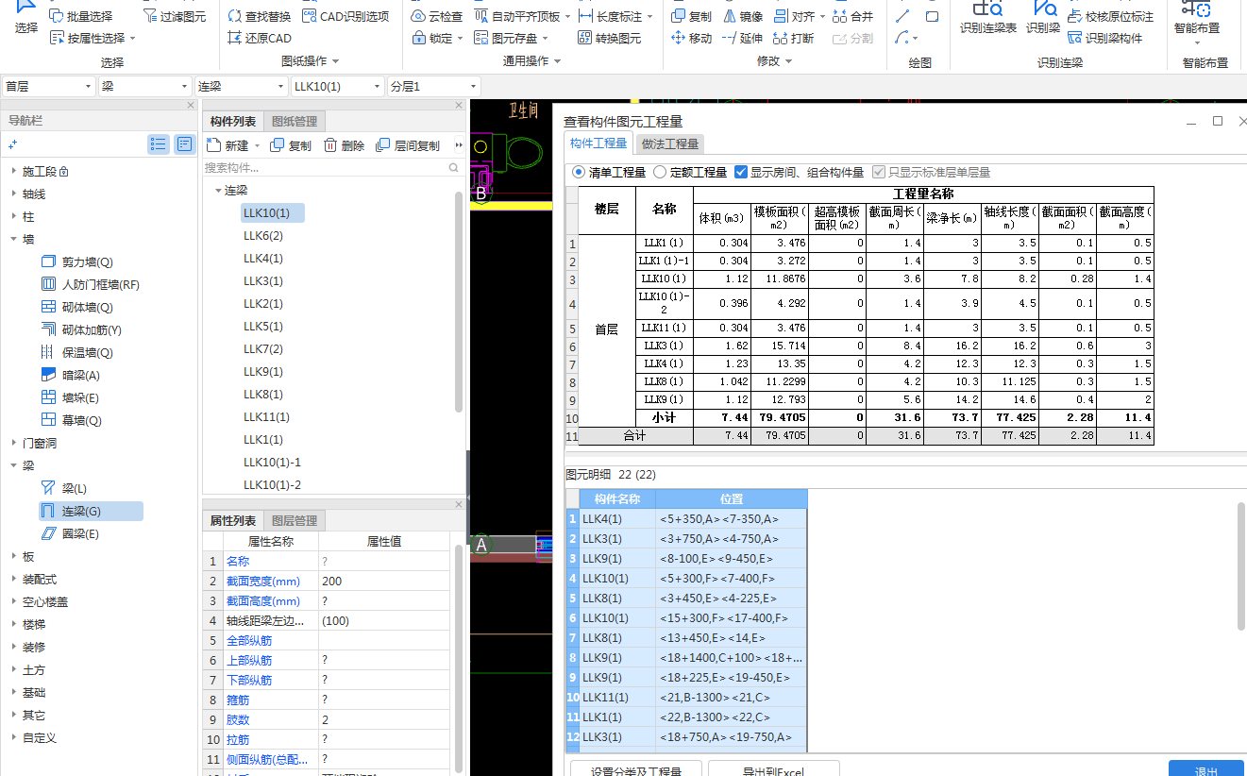Click 层间复制 in the component list

tap(407, 145)
